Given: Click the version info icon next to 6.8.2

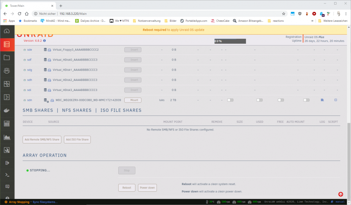Looking at the screenshot, I should [44, 41].
